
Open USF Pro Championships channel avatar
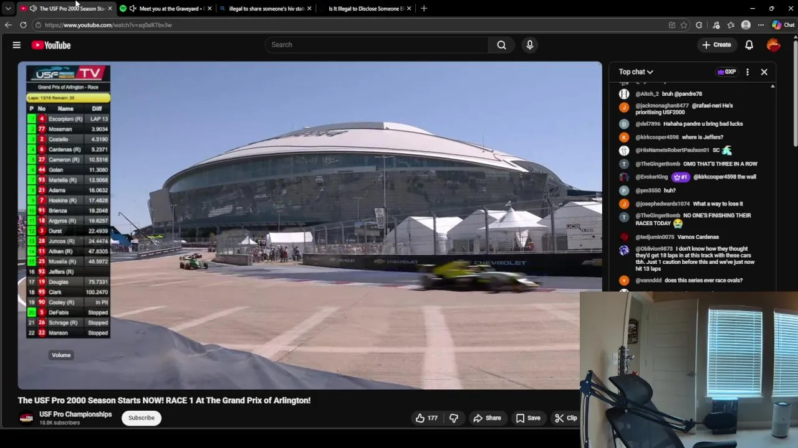(x=26, y=418)
